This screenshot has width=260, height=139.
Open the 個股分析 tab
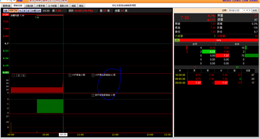click(64, 6)
